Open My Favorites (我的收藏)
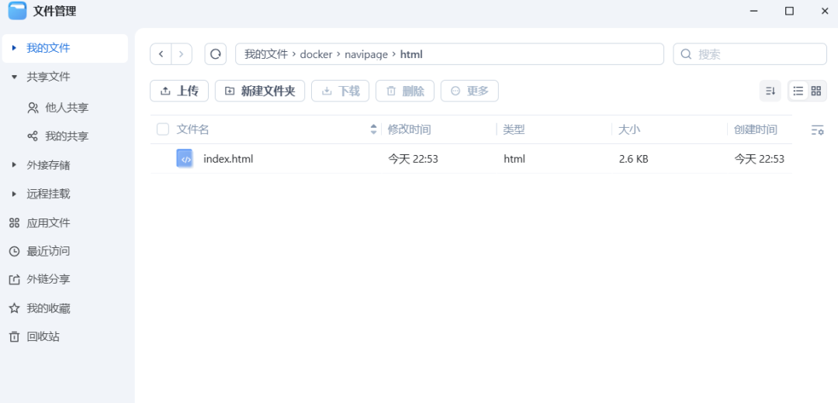The image size is (838, 403). pyautogui.click(x=48, y=308)
